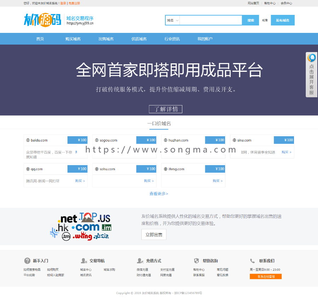Click the 了解详情 banner button

165,109
